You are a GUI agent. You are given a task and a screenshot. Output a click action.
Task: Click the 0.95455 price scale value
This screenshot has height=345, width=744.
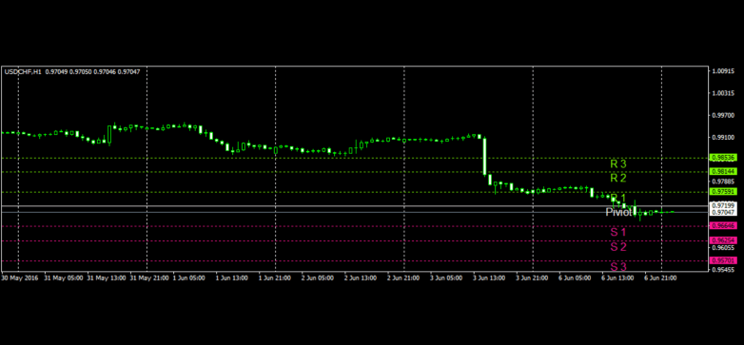point(724,269)
